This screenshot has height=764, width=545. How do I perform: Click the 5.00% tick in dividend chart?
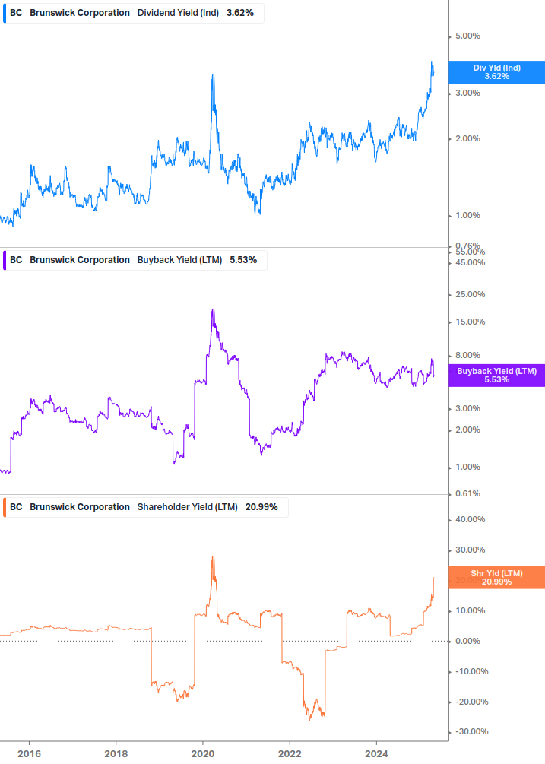point(467,36)
